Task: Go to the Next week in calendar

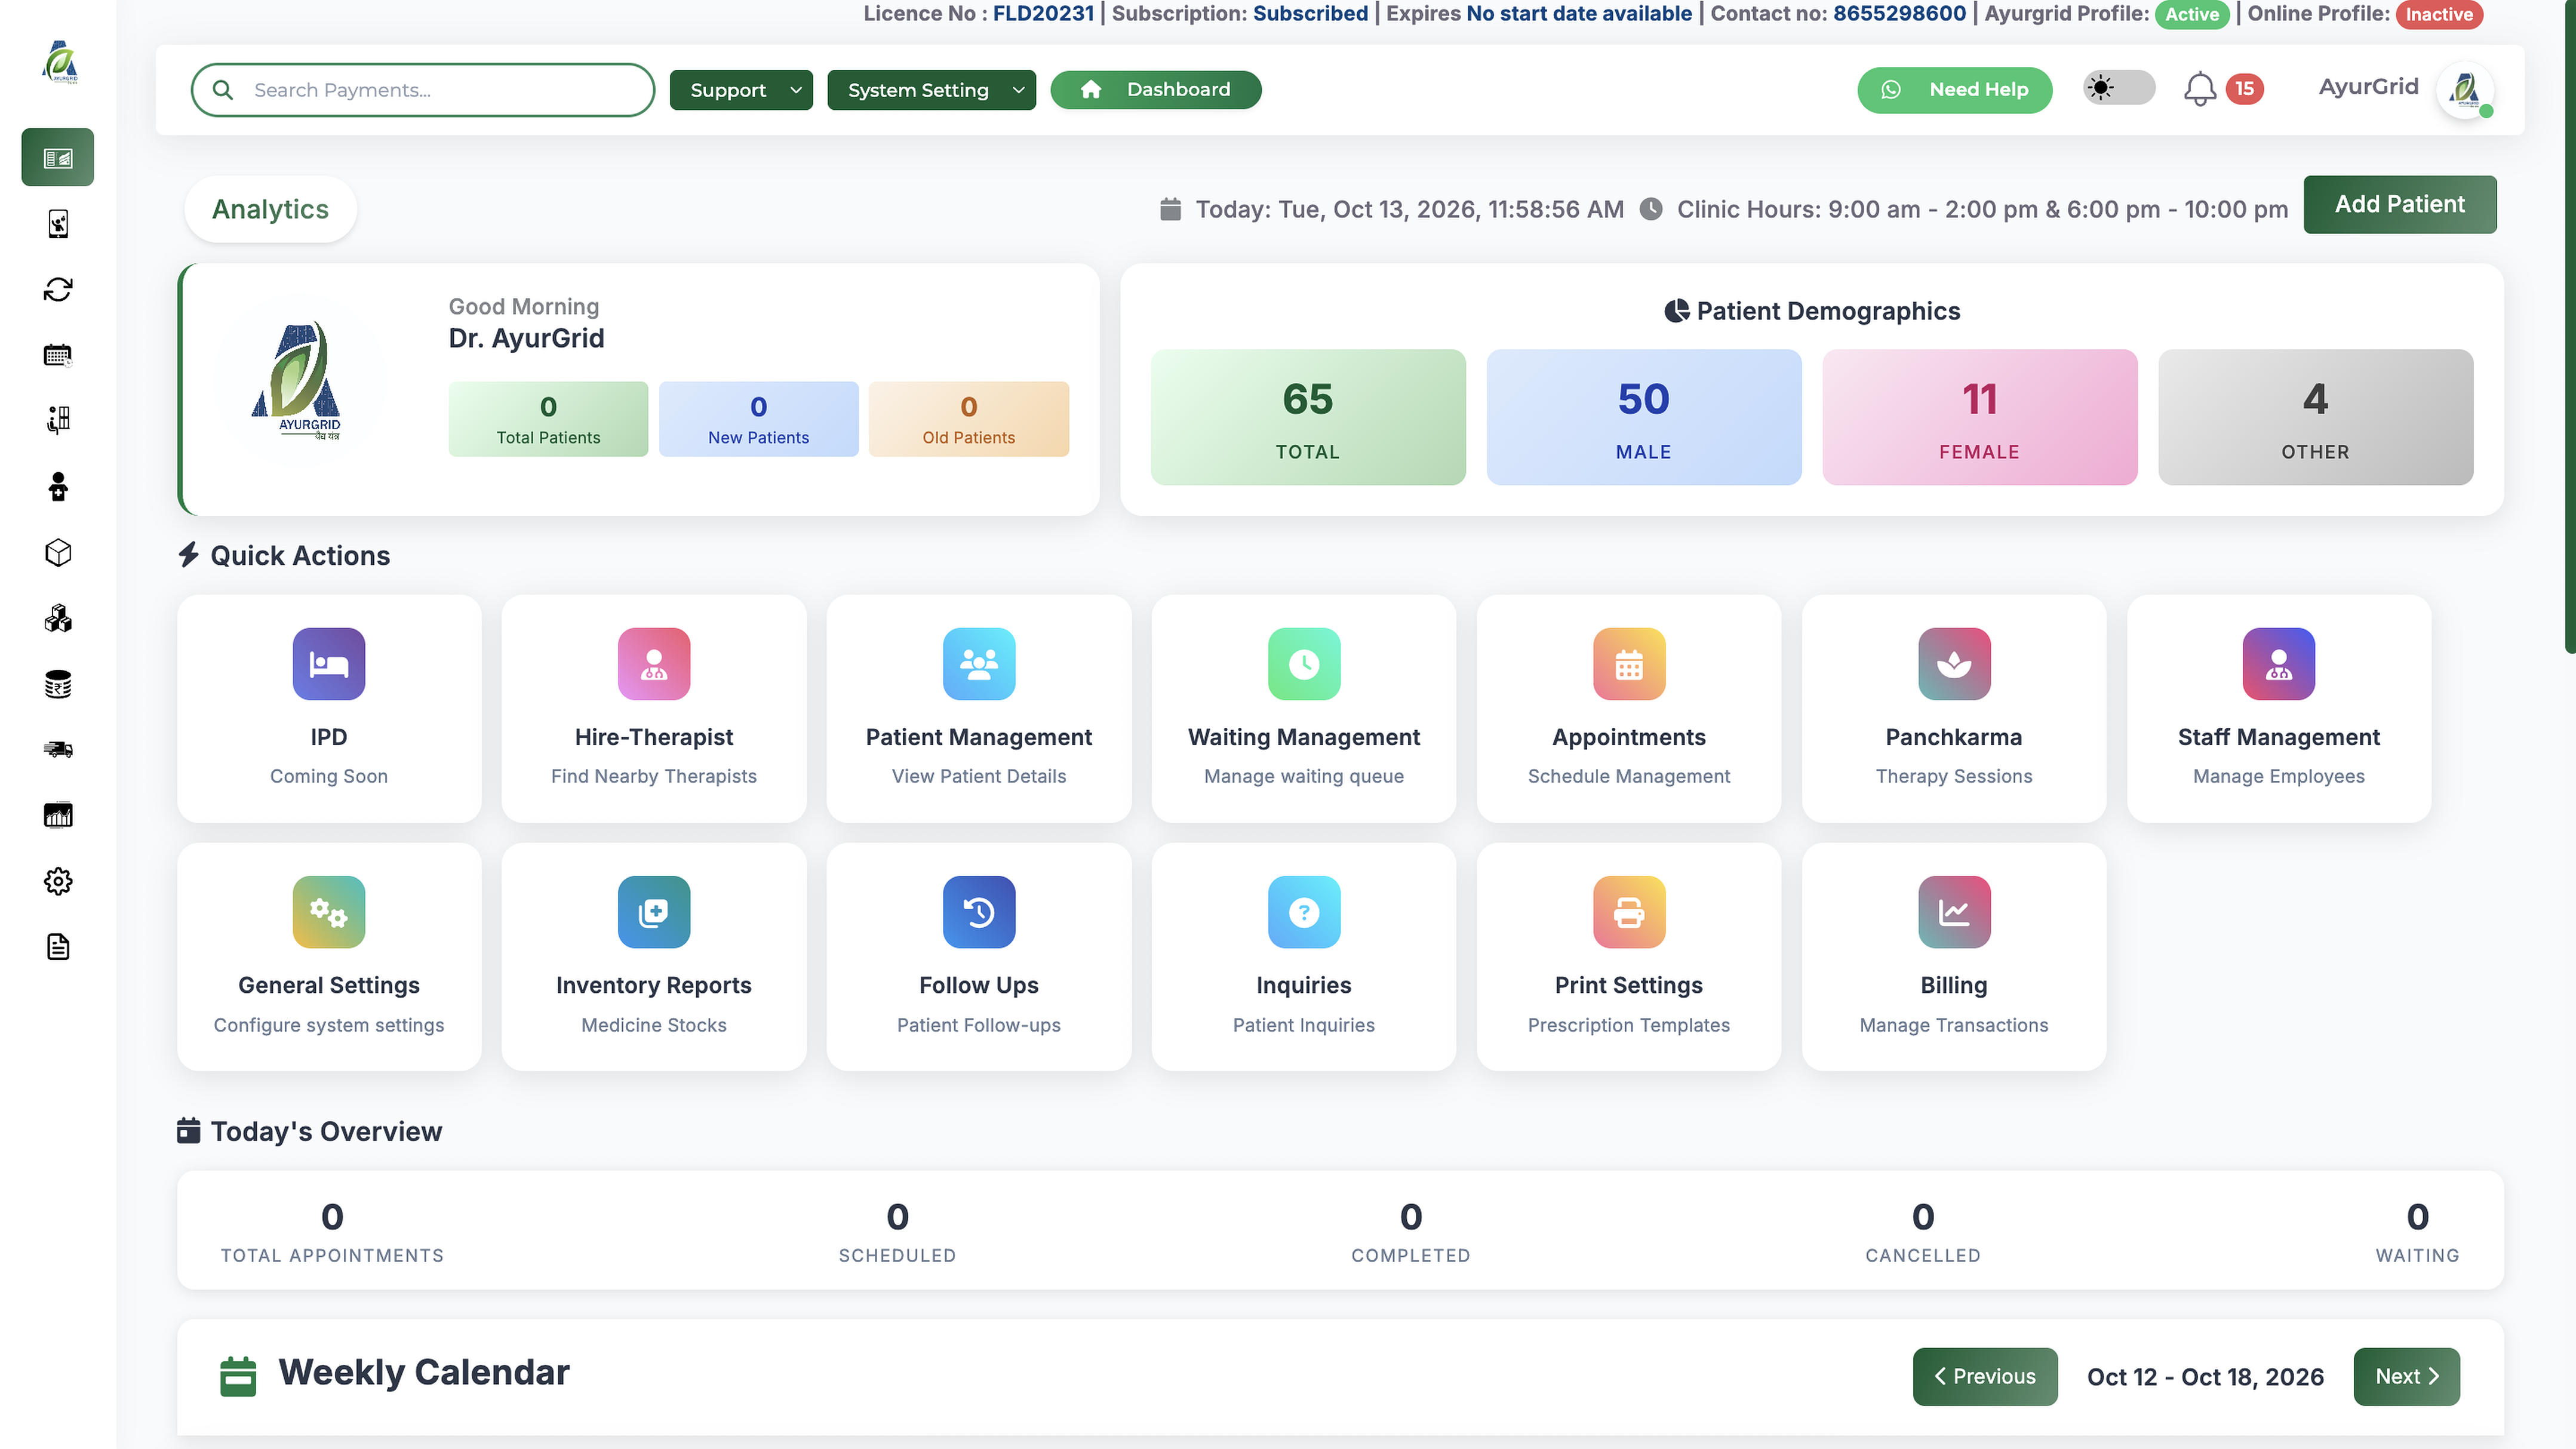Action: (2407, 1377)
